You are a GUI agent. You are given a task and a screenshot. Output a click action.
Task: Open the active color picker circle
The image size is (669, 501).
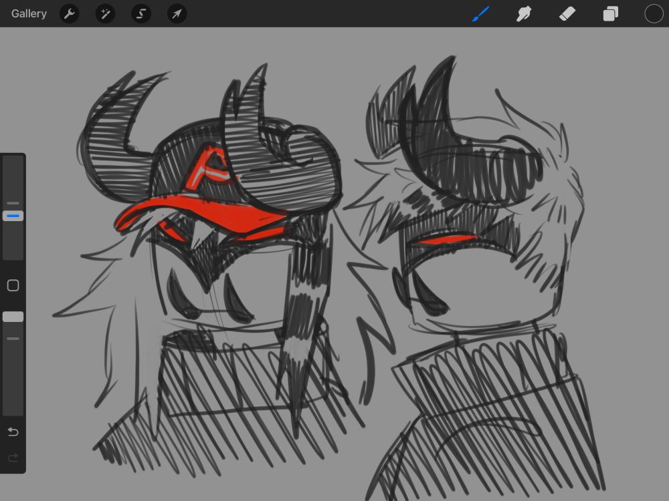[x=654, y=13]
